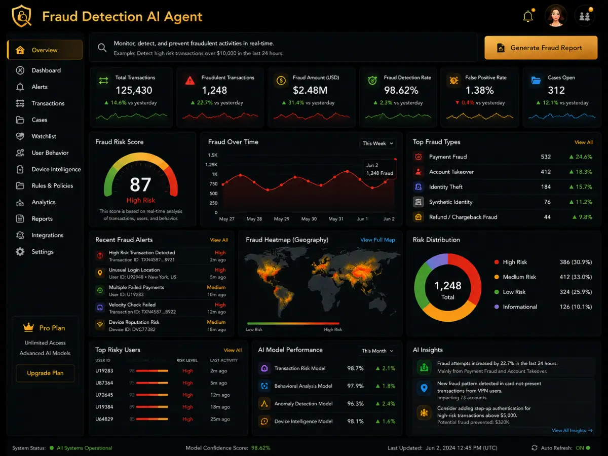Click View Full Map link
The image size is (608, 456).
377,240
